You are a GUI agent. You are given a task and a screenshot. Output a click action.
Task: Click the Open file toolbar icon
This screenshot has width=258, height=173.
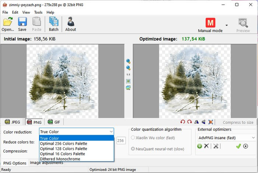point(8,24)
